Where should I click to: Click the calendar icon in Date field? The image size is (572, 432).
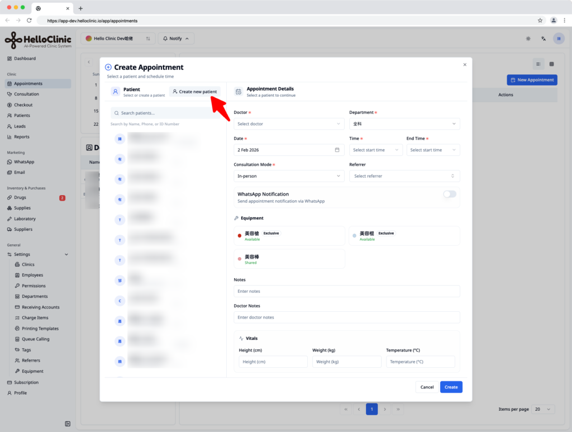tap(337, 150)
